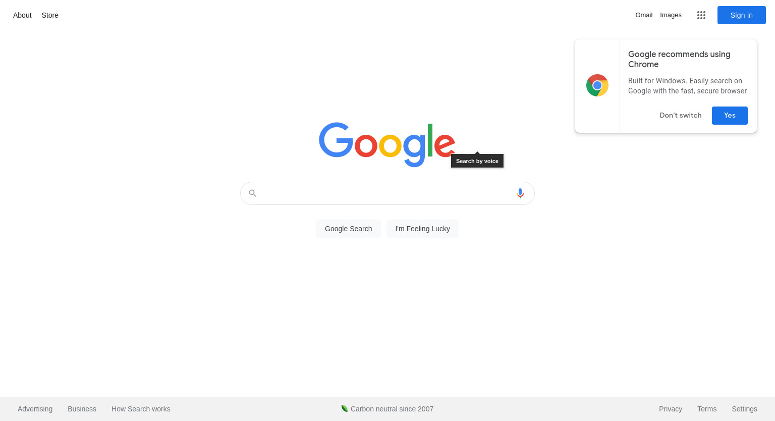Open the Store link
This screenshot has width=775, height=421.
pos(50,15)
